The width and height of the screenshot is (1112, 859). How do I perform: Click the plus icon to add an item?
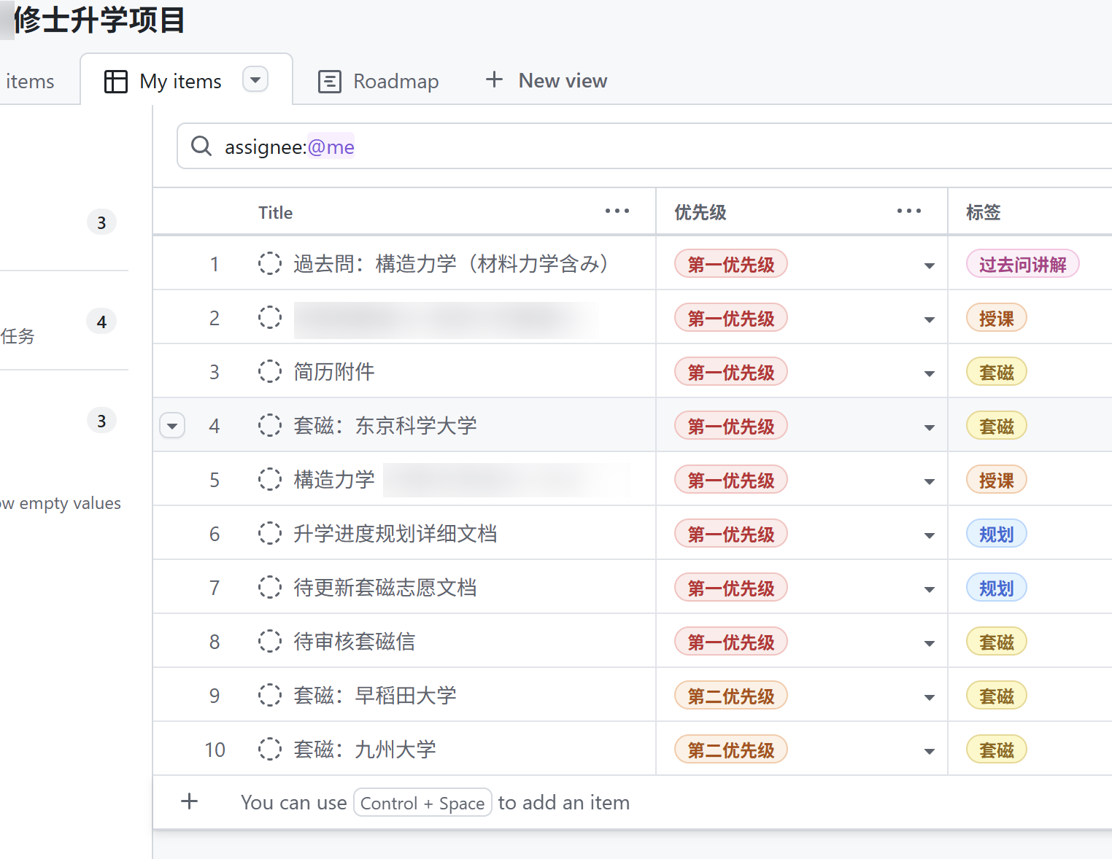pyautogui.click(x=189, y=801)
